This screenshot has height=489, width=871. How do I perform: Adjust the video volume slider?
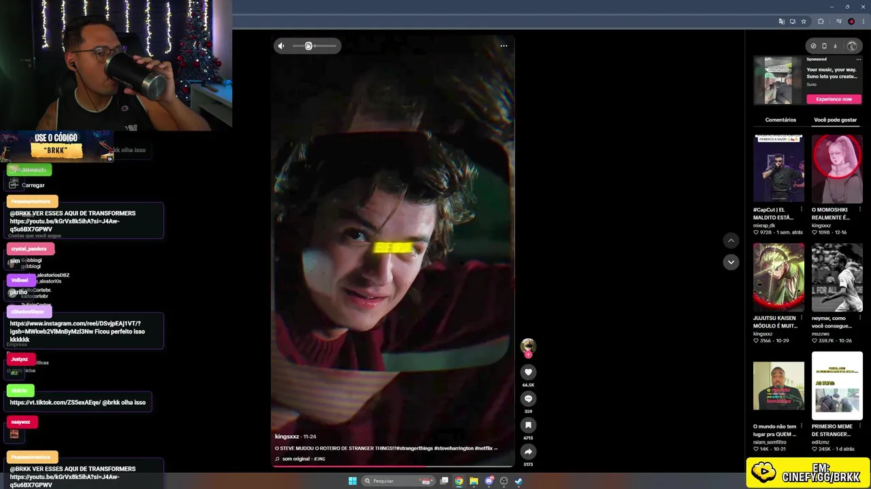tap(314, 46)
